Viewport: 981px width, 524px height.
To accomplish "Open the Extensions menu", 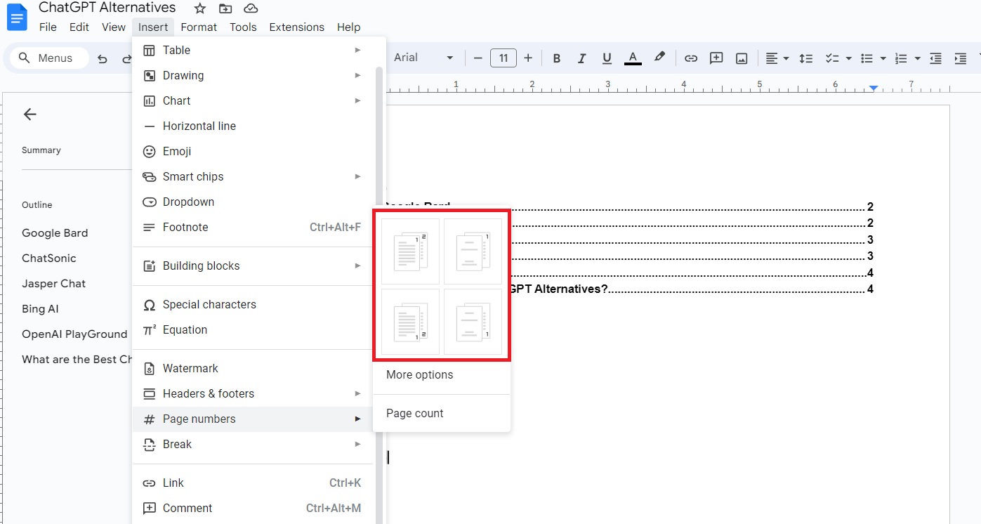I will pyautogui.click(x=296, y=27).
